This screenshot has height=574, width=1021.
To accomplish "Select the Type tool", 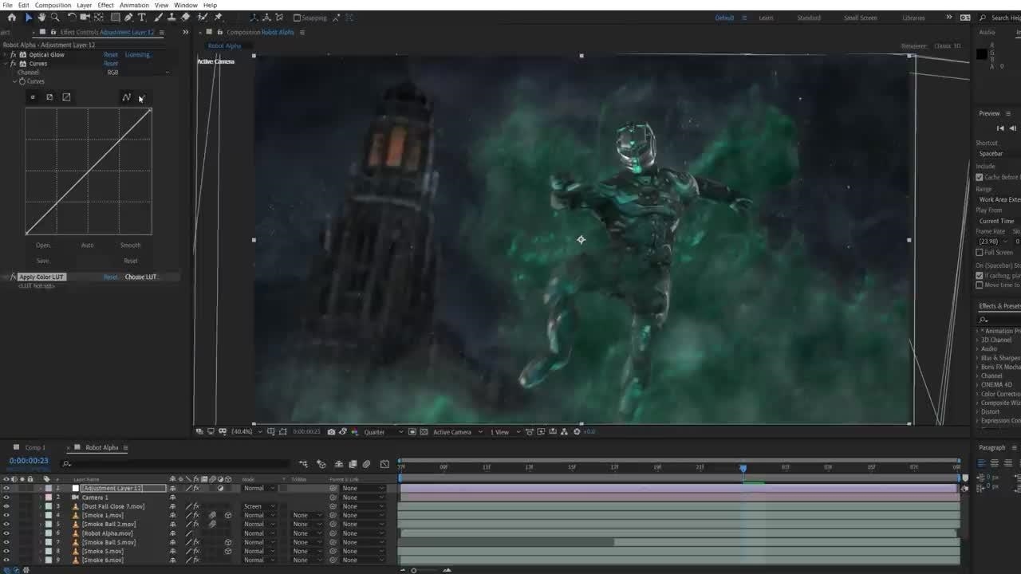I will click(x=142, y=18).
